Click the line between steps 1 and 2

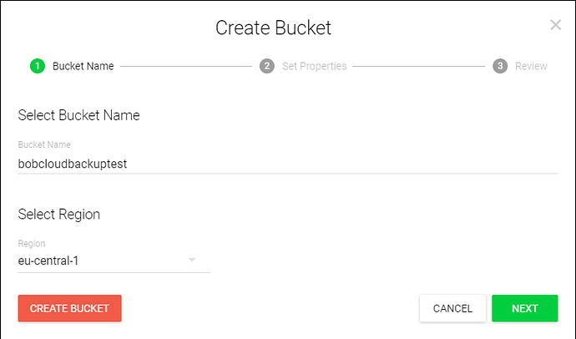pos(185,66)
